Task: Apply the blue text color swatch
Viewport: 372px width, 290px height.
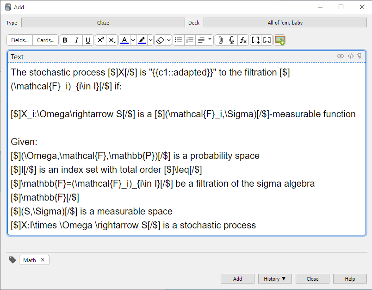Action: click(124, 40)
